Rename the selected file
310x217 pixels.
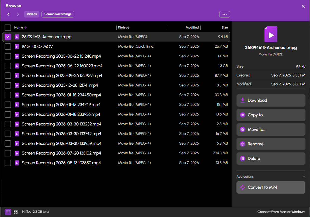(271, 144)
